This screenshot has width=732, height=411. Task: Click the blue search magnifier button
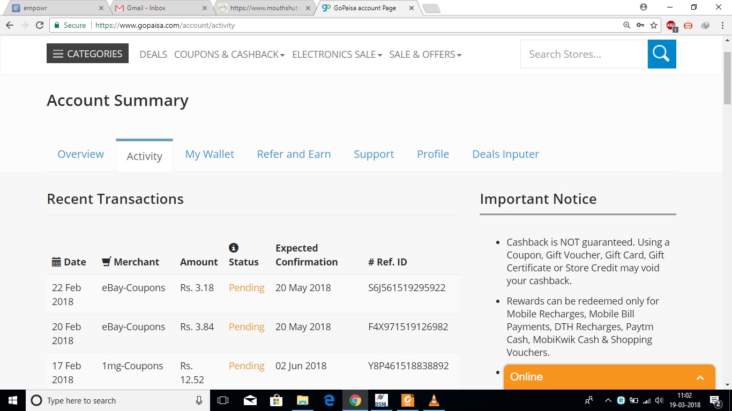click(661, 54)
